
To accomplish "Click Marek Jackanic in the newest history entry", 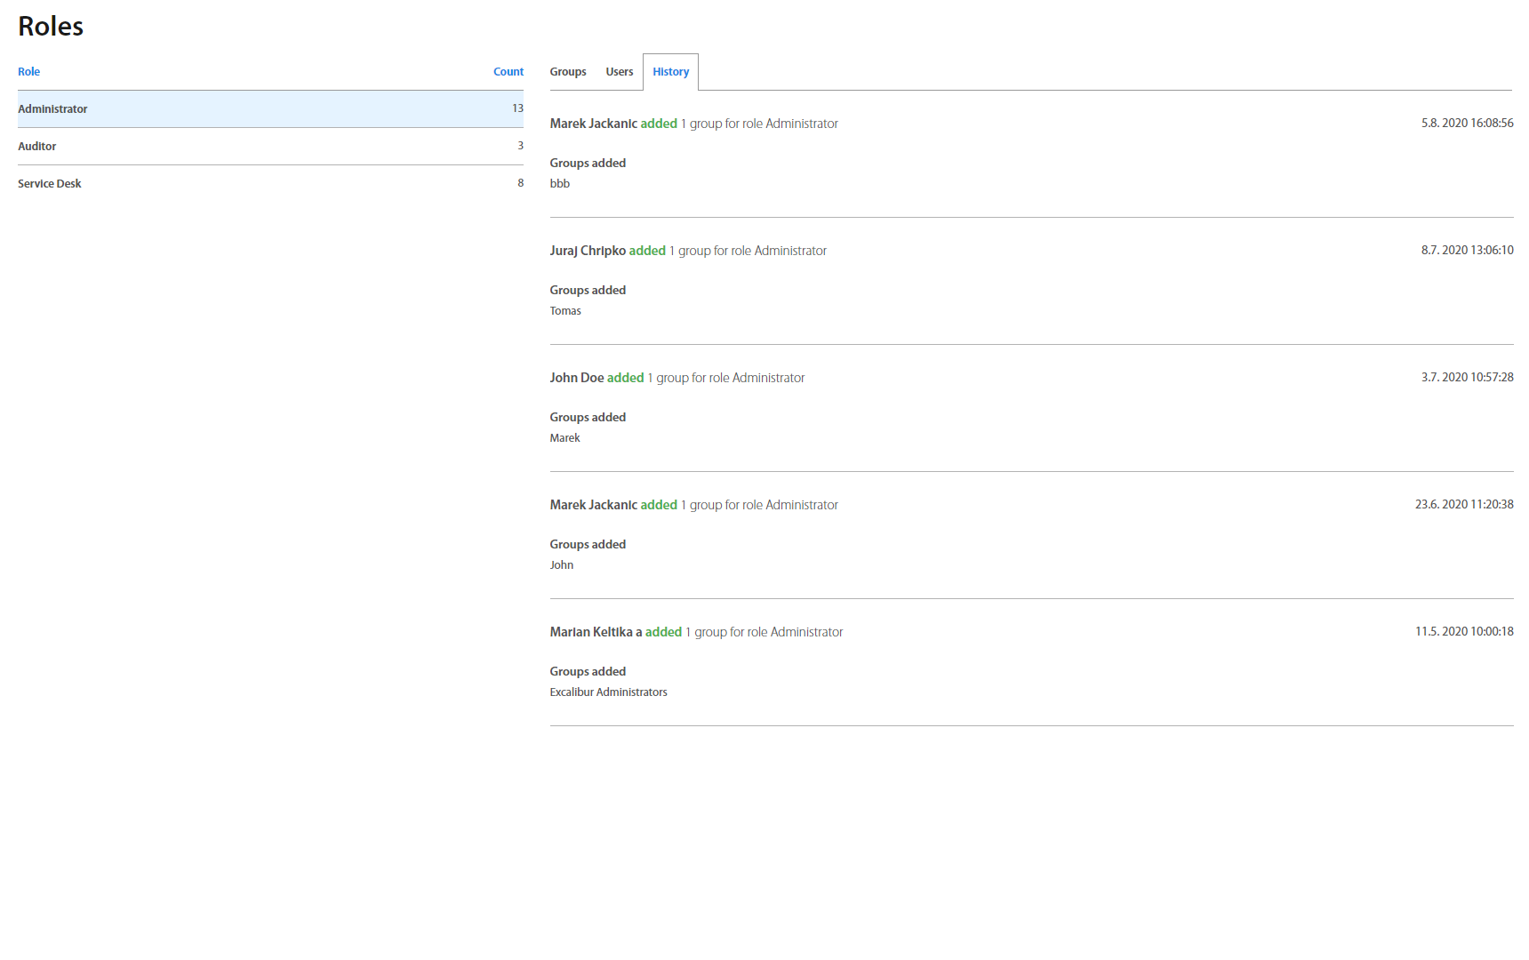I will click(593, 124).
